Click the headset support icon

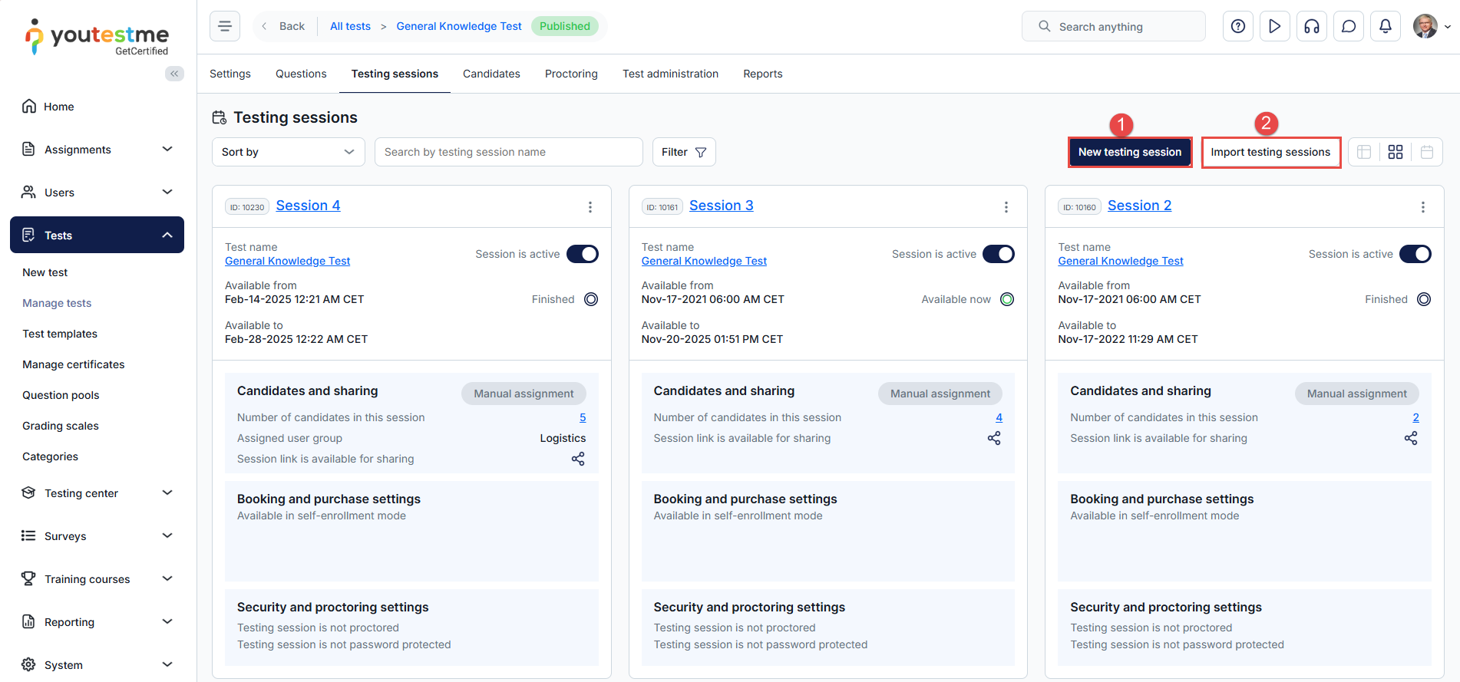click(1311, 26)
